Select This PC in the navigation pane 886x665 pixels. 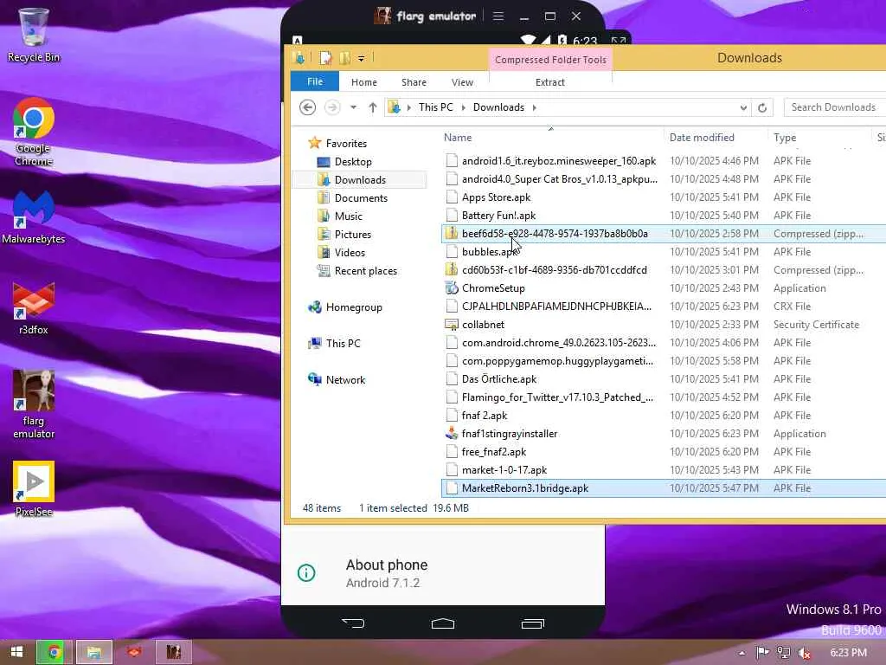pos(343,343)
